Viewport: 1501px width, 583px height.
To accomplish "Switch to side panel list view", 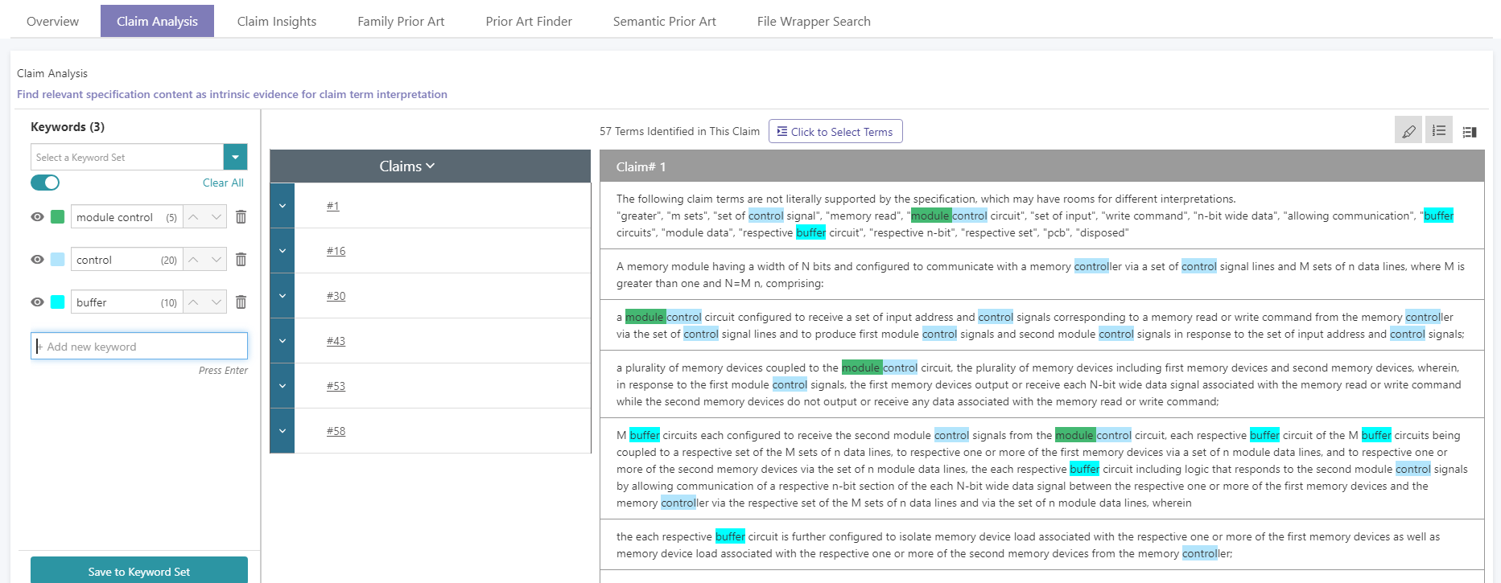I will (1470, 132).
